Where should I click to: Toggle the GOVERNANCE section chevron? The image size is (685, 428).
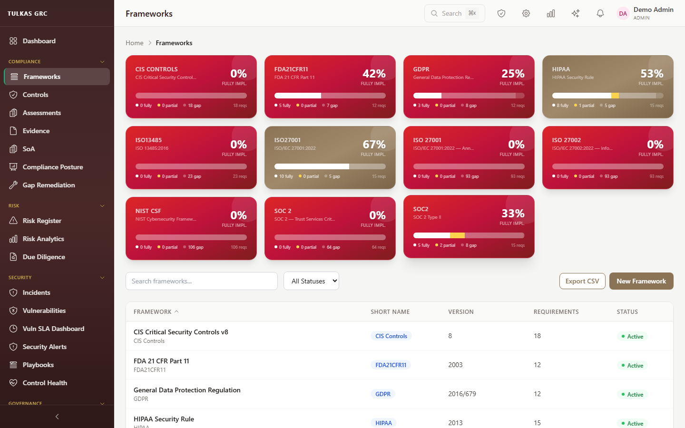(x=102, y=403)
